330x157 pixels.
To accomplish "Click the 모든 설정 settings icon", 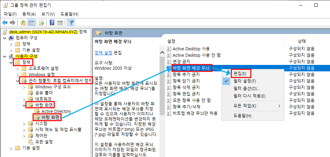I will point(31,142).
